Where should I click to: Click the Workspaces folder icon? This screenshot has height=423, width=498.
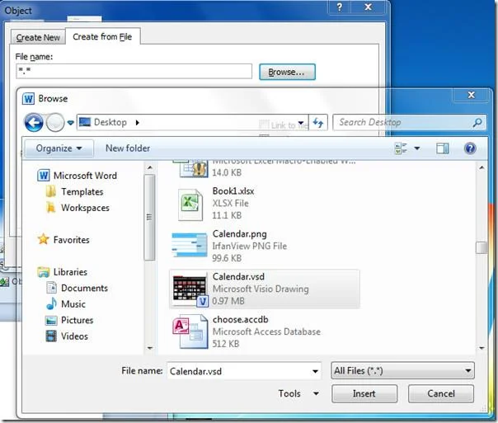[51, 208]
